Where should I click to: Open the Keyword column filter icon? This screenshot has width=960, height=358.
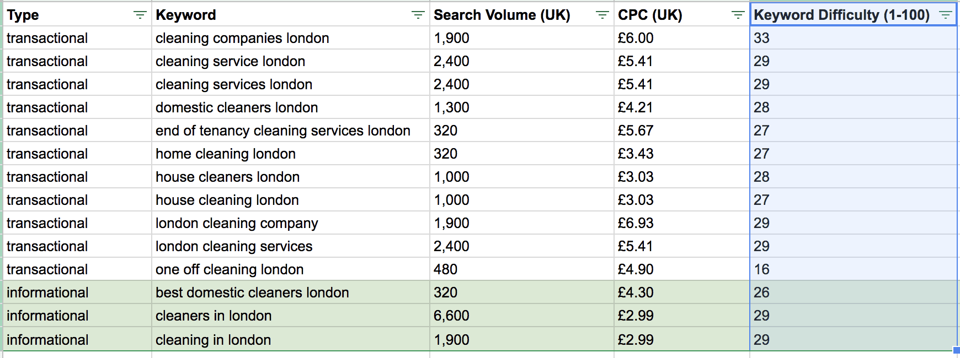[x=418, y=15]
